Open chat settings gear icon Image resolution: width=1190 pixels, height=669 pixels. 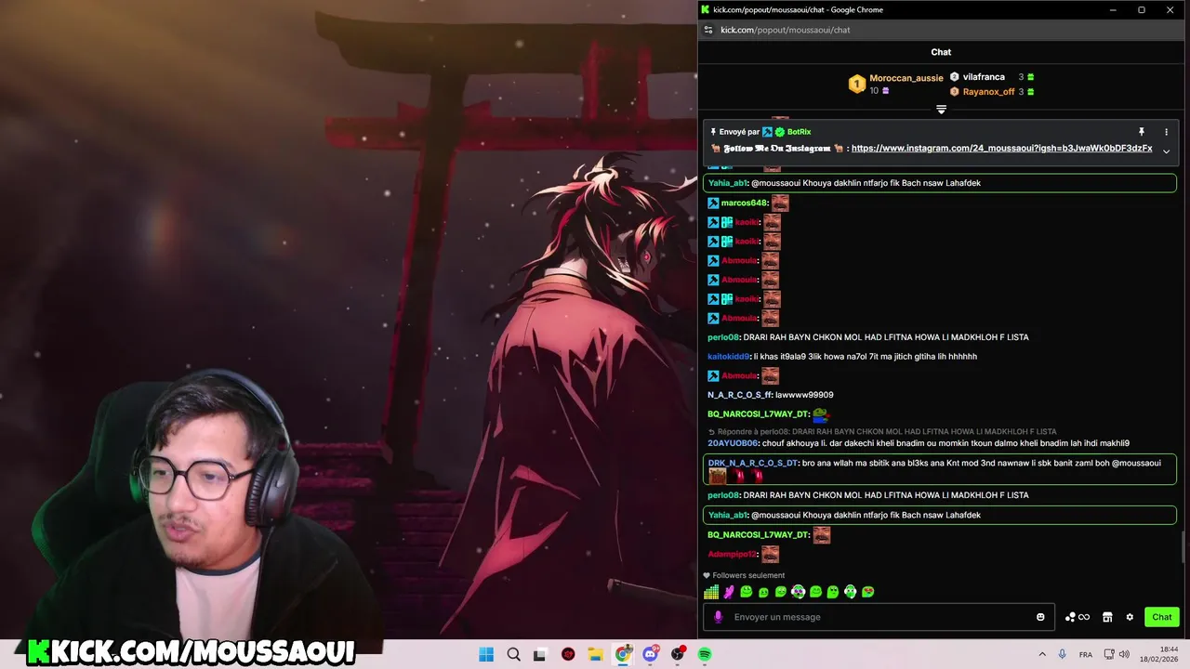[1130, 617]
